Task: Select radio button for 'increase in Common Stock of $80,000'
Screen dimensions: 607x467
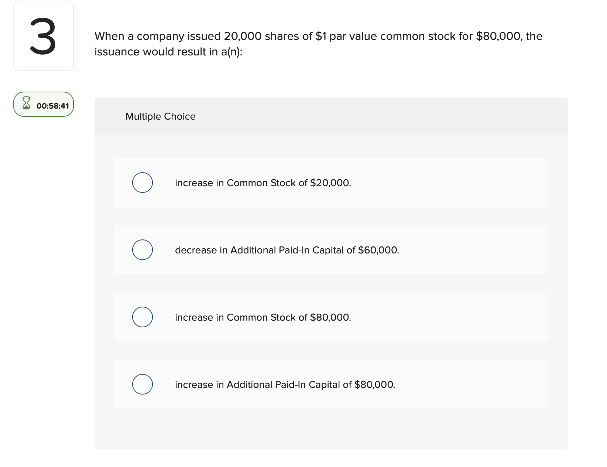Action: (142, 317)
